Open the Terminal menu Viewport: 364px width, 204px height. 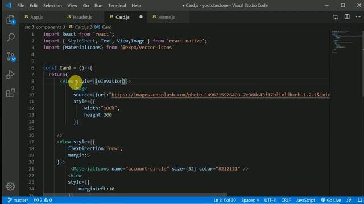[x=117, y=5]
